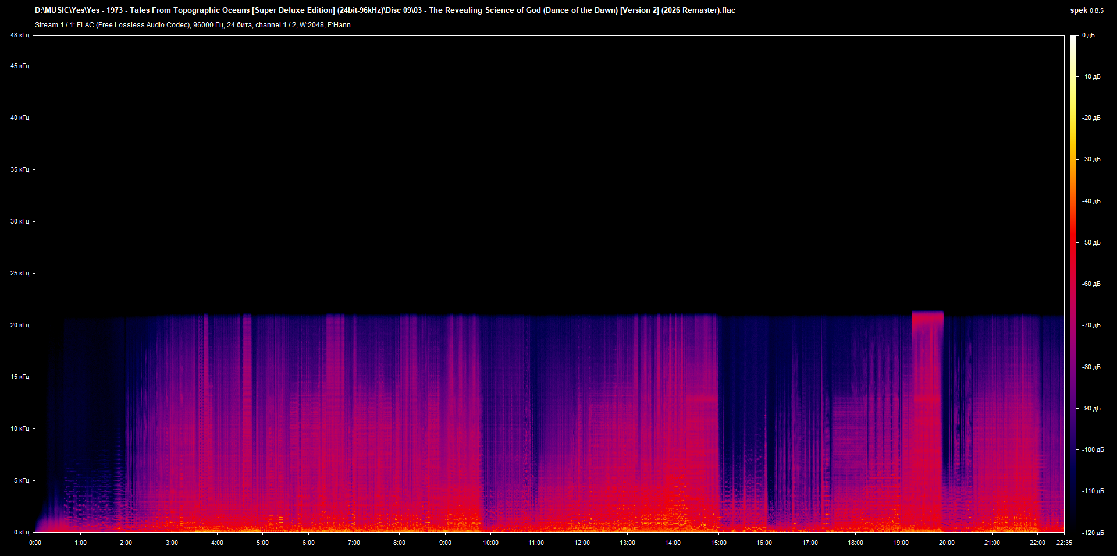The width and height of the screenshot is (1117, 556).
Task: Click the -60 дБ level scale label
Action: tap(1091, 284)
